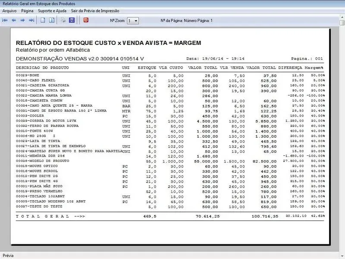
Task: Print the report using printer icon
Action: tap(63, 20)
